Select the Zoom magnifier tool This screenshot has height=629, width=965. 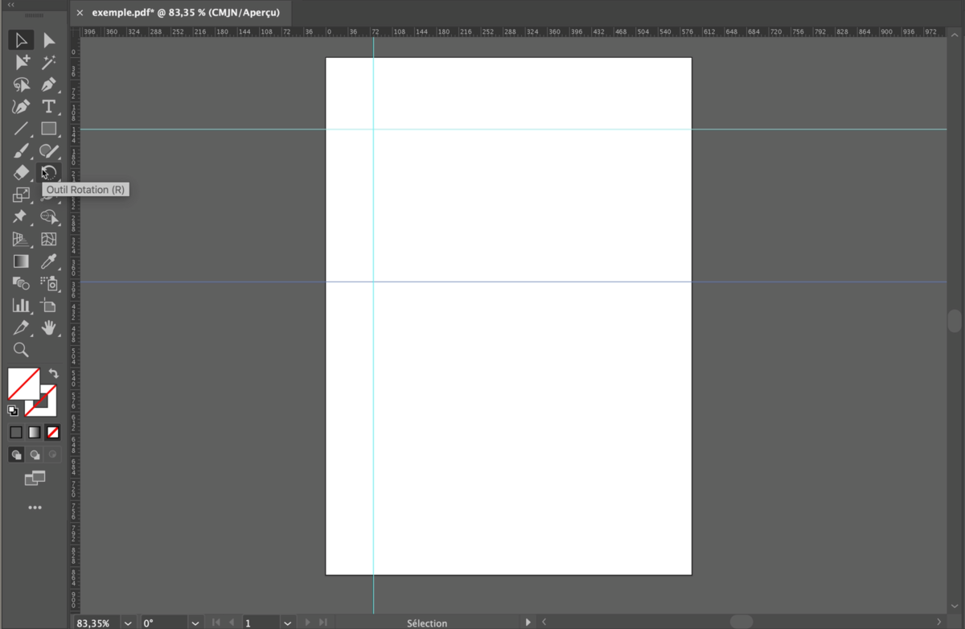click(21, 350)
